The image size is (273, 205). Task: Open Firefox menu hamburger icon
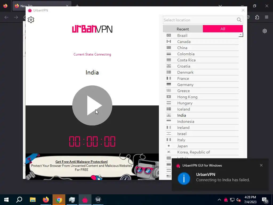click(x=267, y=17)
